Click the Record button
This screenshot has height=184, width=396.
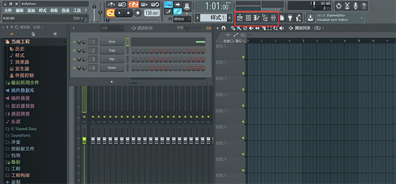click(138, 12)
